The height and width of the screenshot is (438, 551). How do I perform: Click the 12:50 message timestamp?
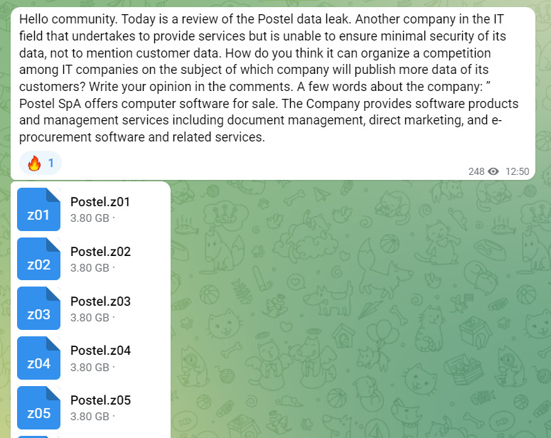[517, 171]
